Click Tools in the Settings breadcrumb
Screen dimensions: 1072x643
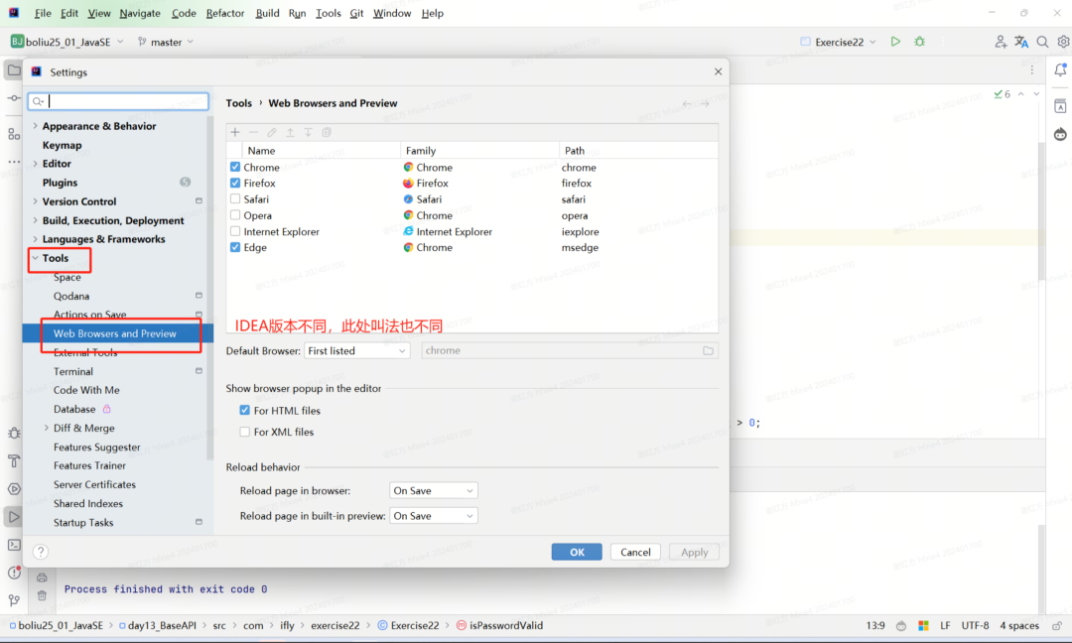(238, 103)
